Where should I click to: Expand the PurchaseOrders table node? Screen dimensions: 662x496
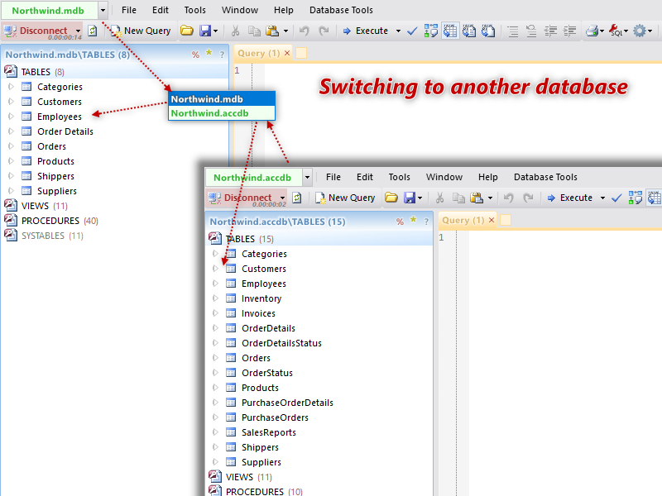tap(215, 417)
